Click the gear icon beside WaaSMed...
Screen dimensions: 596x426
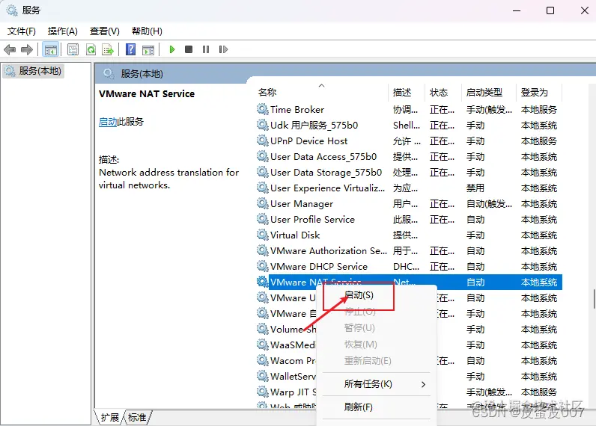pyautogui.click(x=262, y=345)
